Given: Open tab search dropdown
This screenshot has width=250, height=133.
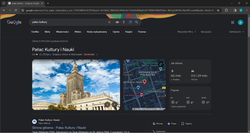Looking at the screenshot, I should 3,3.
